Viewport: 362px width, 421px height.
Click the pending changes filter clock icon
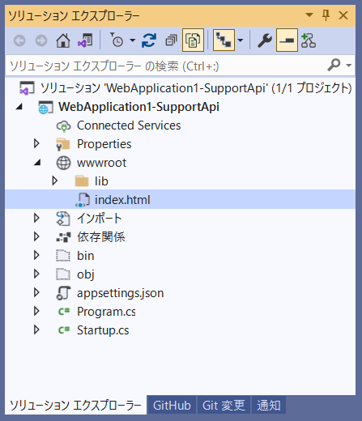pos(117,40)
